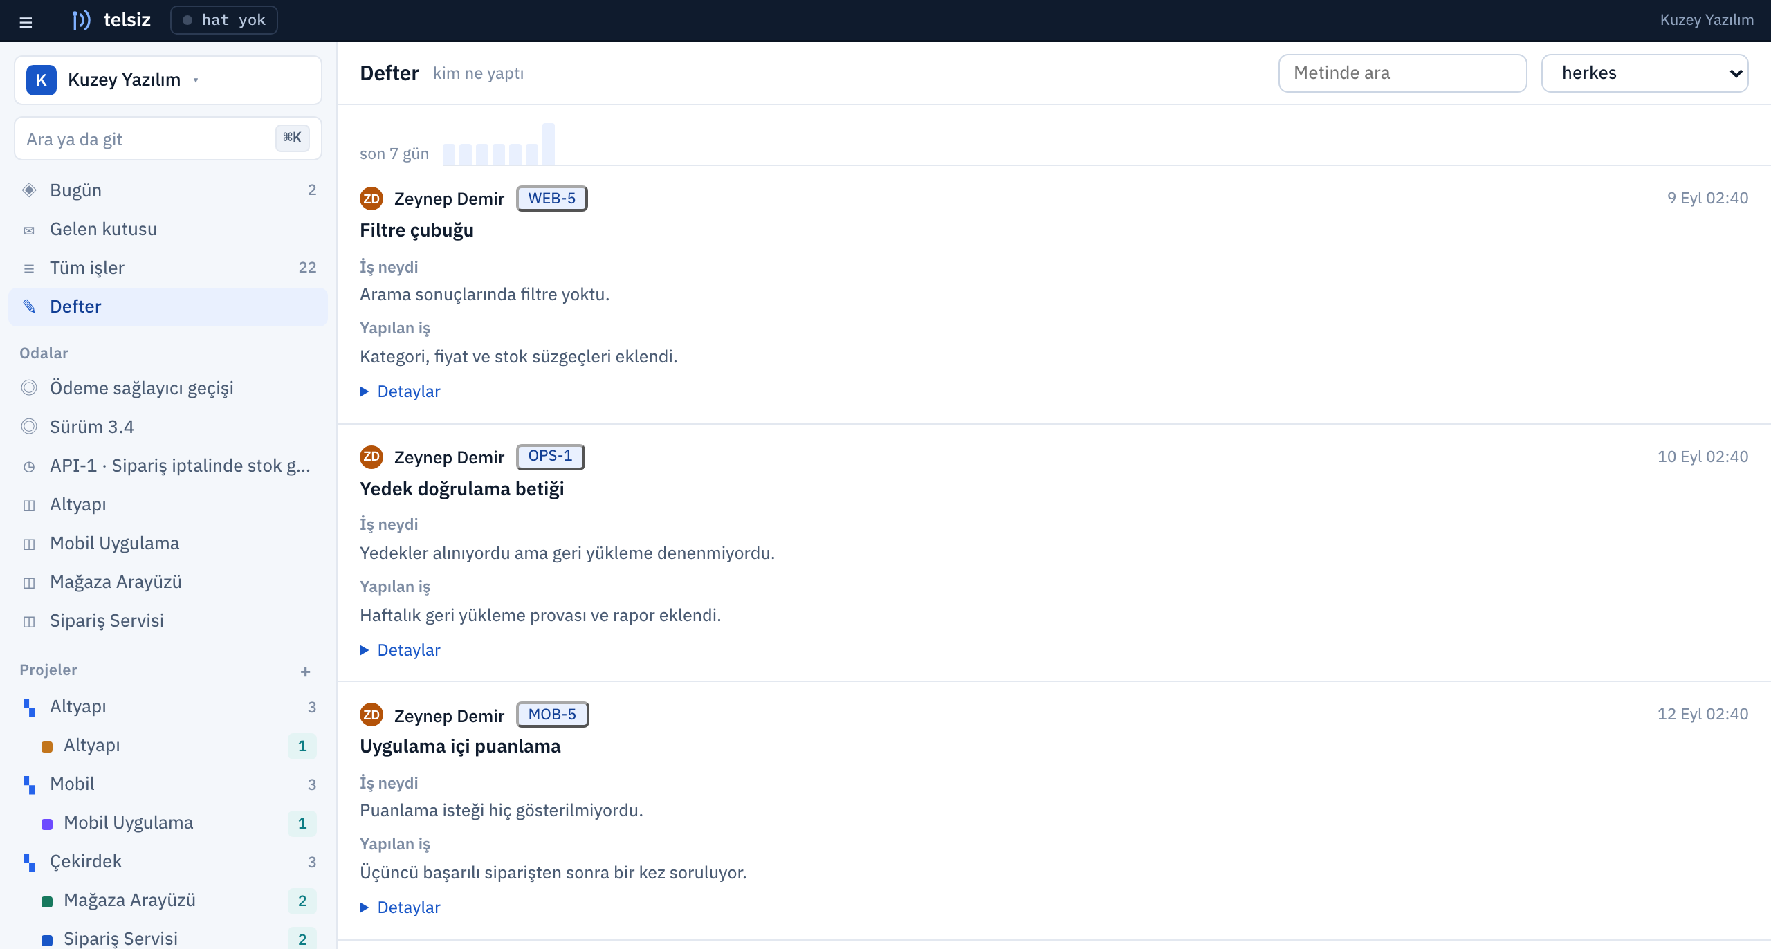Image resolution: width=1771 pixels, height=949 pixels.
Task: Click board icon beside Mağaza Arayüzü room
Action: 29,583
